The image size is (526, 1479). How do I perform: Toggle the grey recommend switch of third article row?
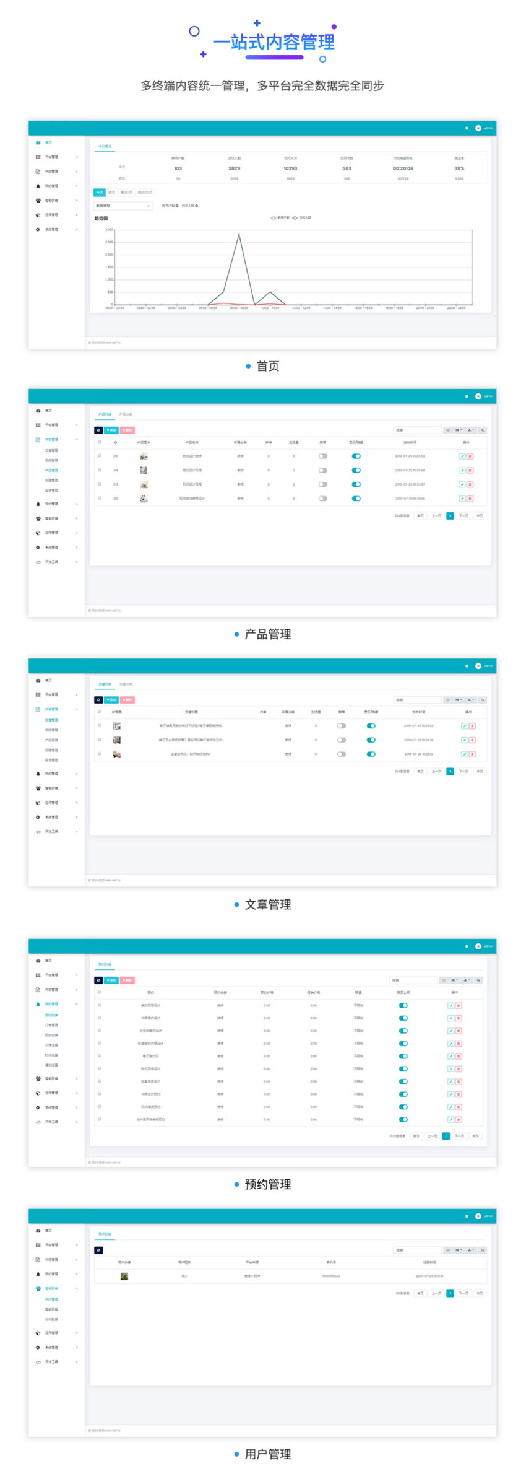(x=342, y=754)
